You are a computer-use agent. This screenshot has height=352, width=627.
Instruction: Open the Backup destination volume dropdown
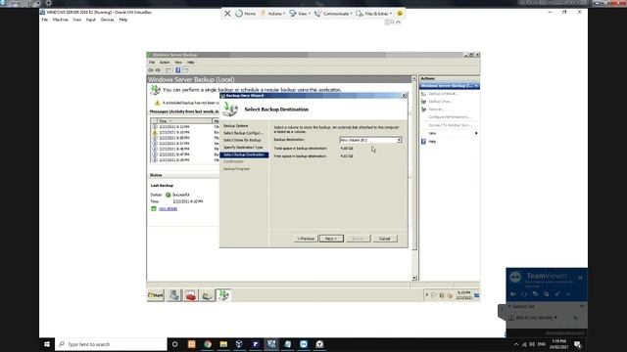point(370,140)
